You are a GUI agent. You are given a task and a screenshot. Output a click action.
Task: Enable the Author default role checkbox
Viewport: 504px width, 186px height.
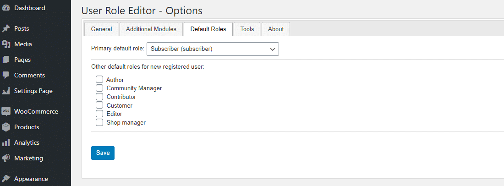(99, 79)
